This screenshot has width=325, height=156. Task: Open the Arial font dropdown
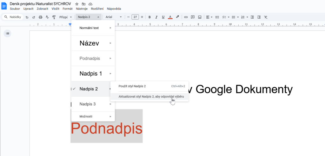coord(113,17)
